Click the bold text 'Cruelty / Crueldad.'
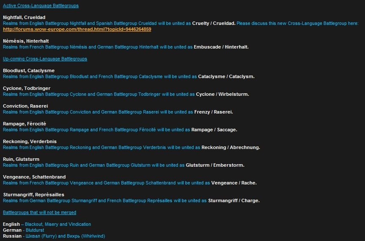The image size is (365, 241). 214,24
